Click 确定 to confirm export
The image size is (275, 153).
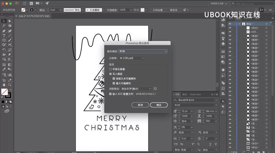[159, 105]
